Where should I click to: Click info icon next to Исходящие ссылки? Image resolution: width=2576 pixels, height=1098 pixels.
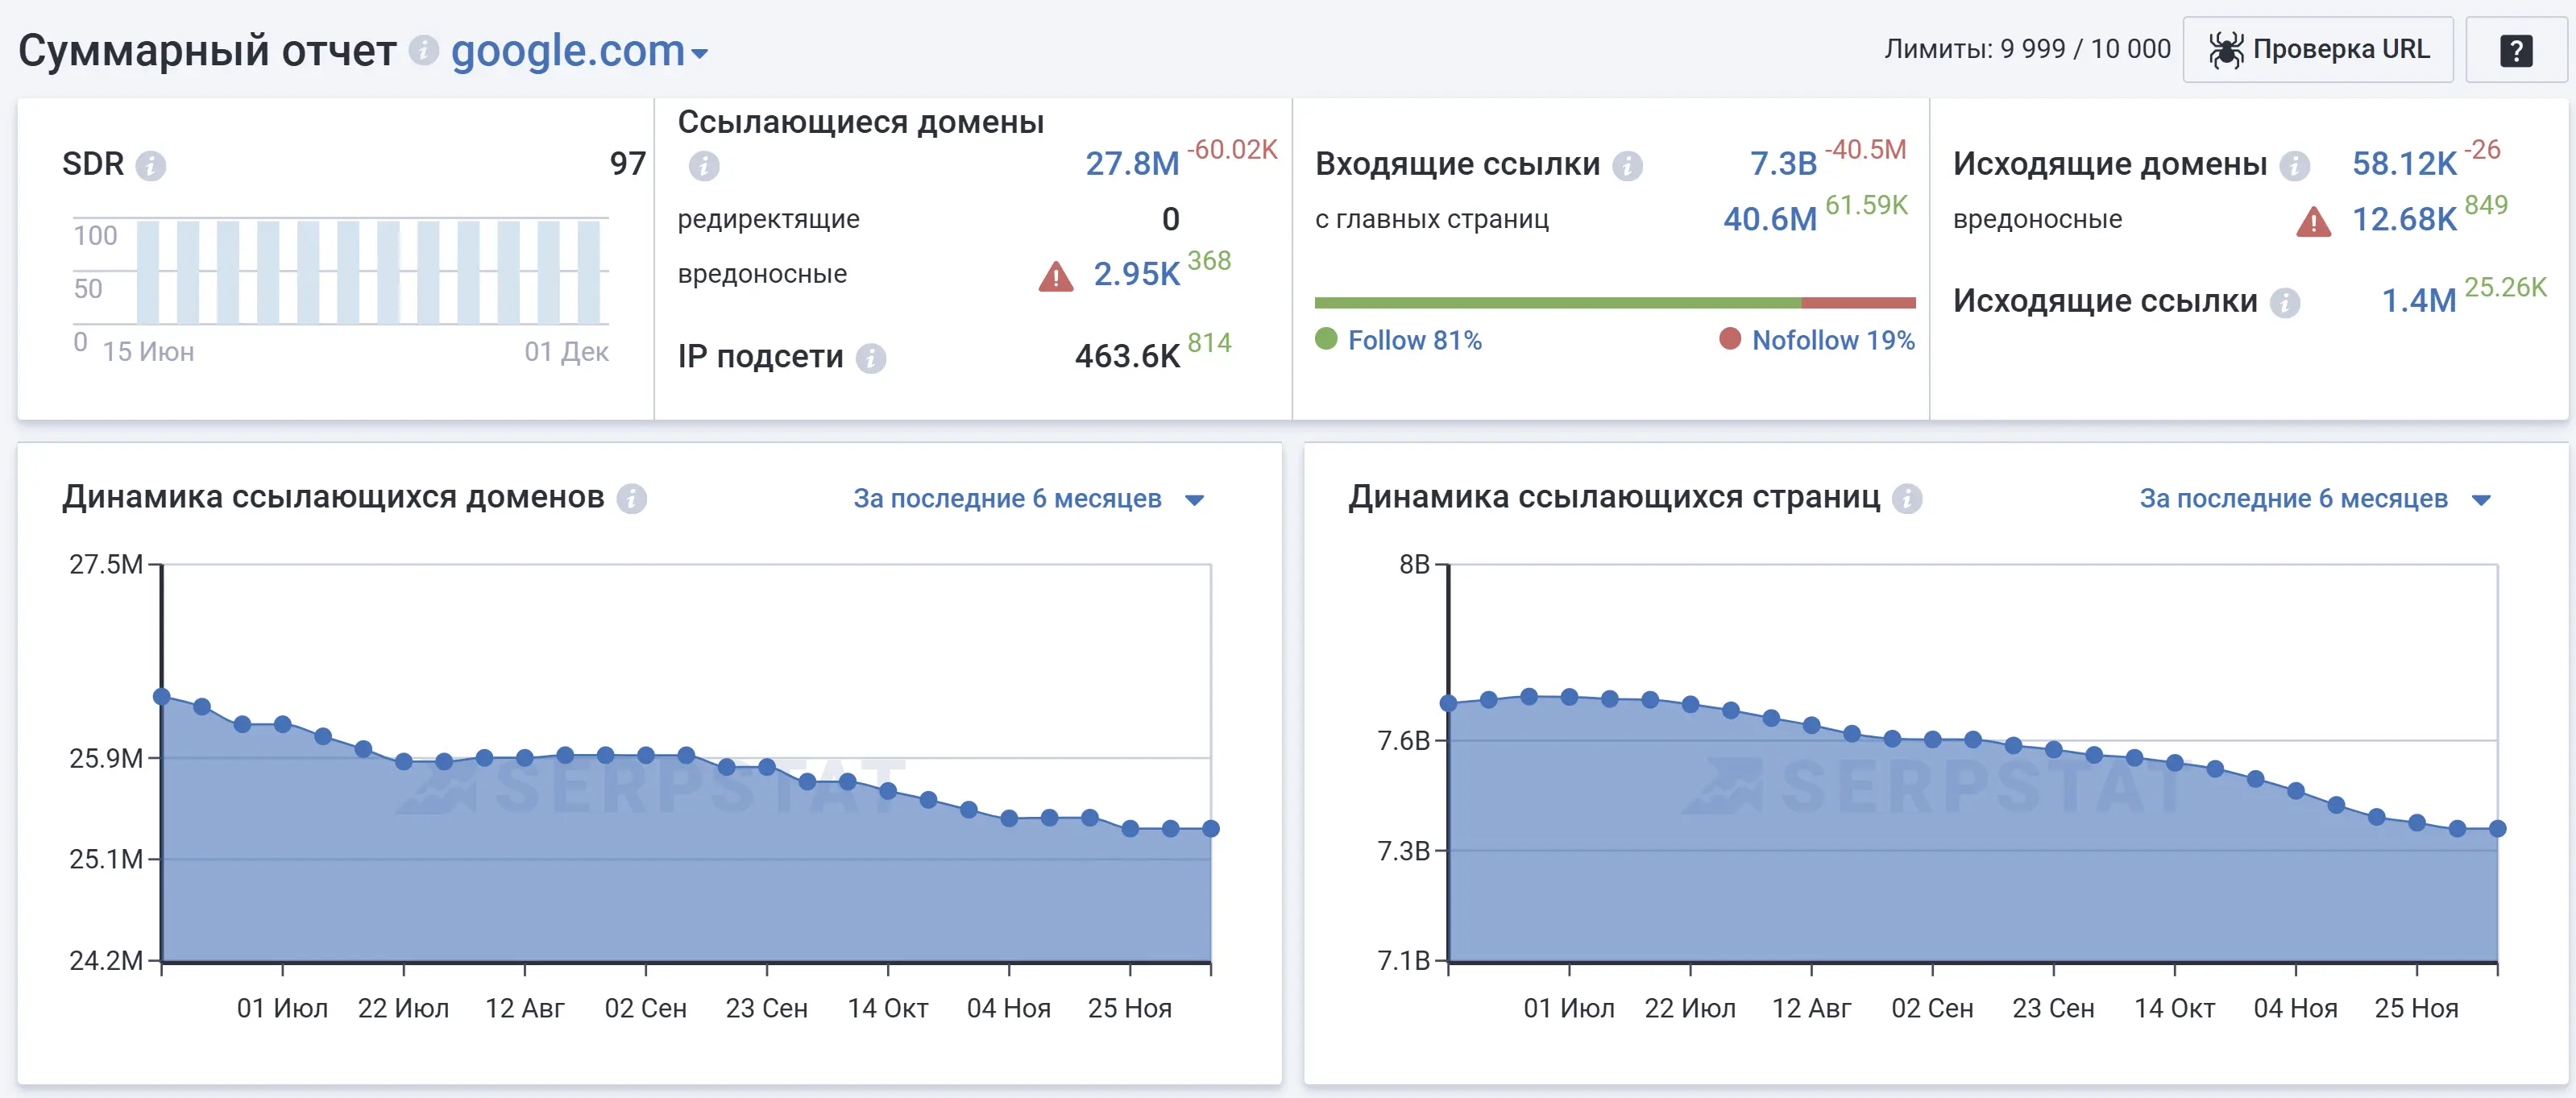(x=2285, y=302)
